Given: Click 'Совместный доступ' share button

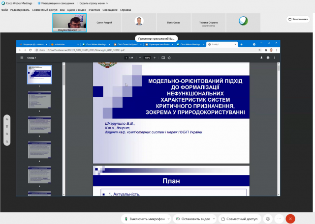Looking at the screenshot, I should [240, 219].
